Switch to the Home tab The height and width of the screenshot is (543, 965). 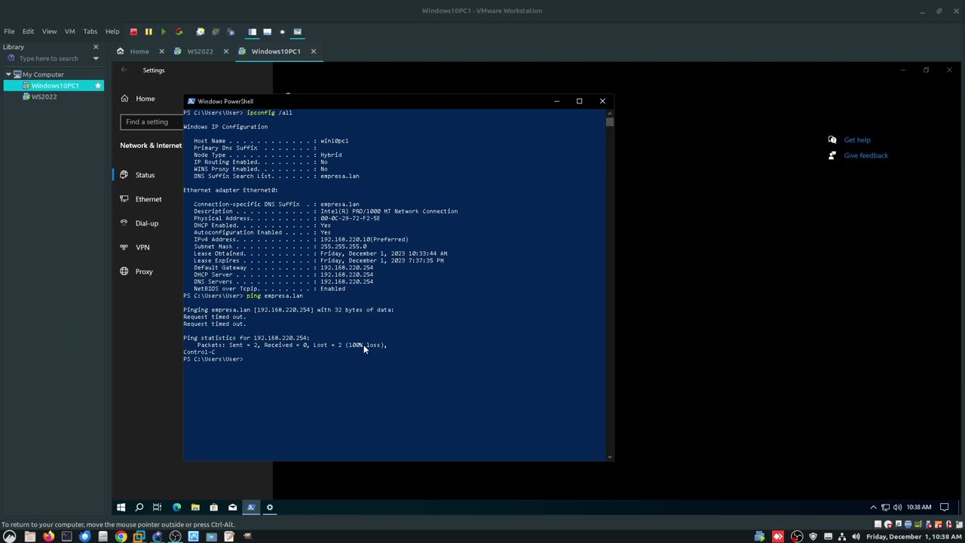pos(139,51)
